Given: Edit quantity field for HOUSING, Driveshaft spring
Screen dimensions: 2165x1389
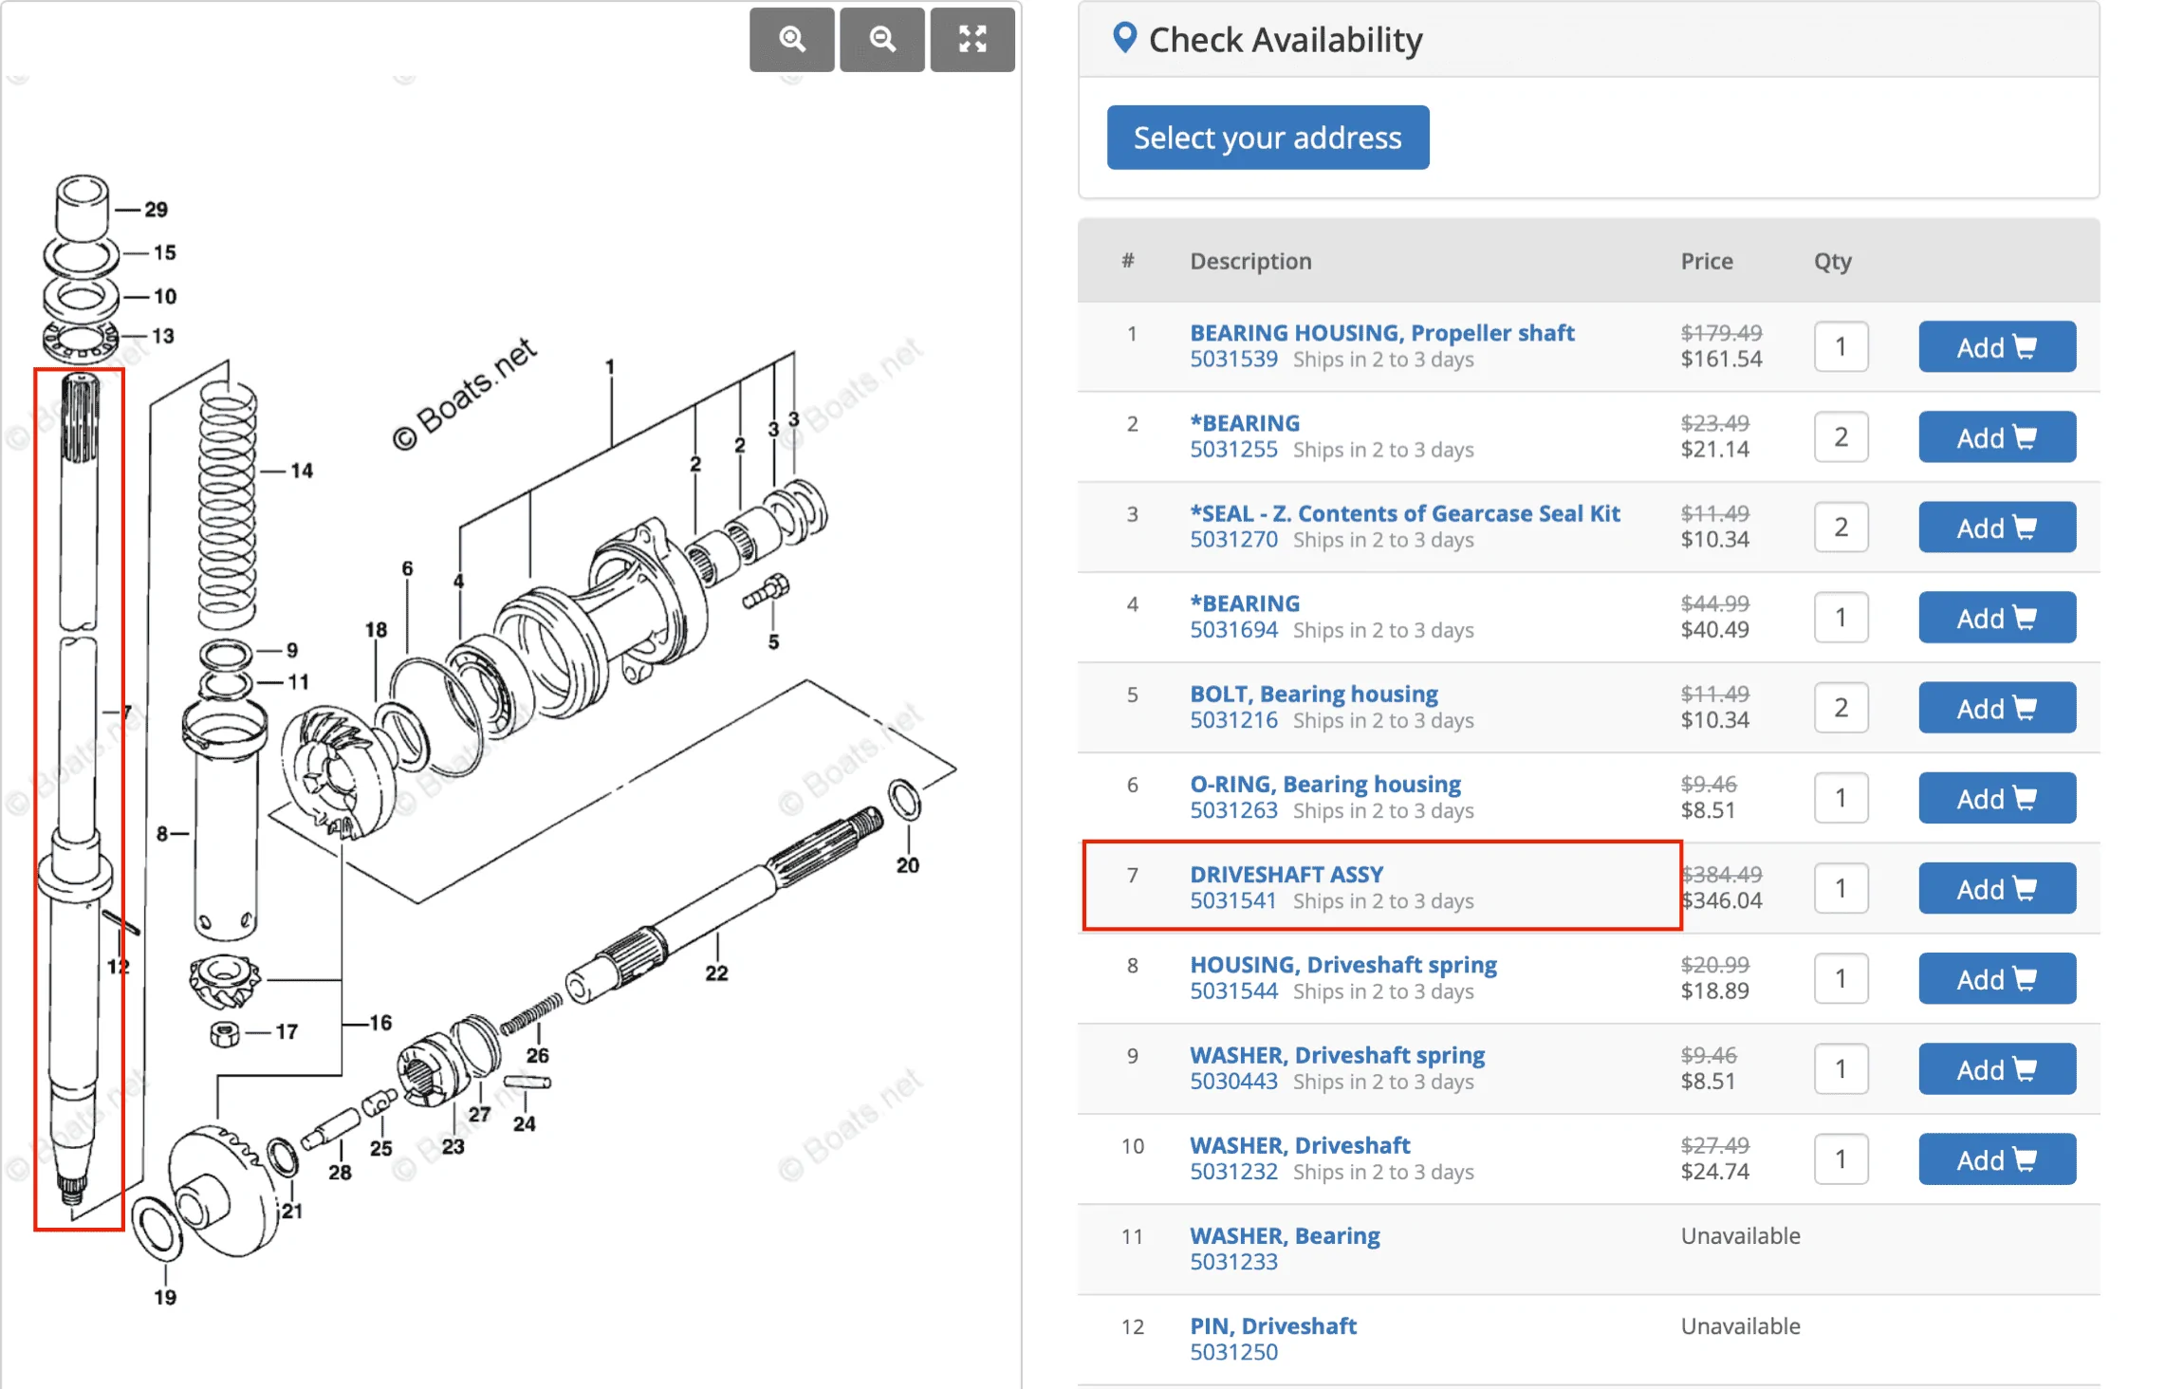Looking at the screenshot, I should coord(1841,978).
